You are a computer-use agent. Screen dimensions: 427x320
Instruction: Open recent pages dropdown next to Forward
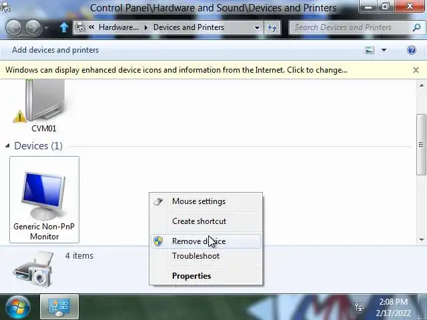[x=46, y=27]
